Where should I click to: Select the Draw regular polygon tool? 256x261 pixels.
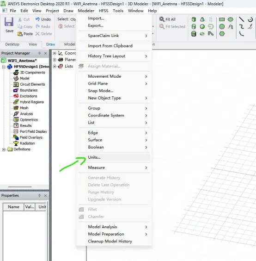tap(222, 34)
